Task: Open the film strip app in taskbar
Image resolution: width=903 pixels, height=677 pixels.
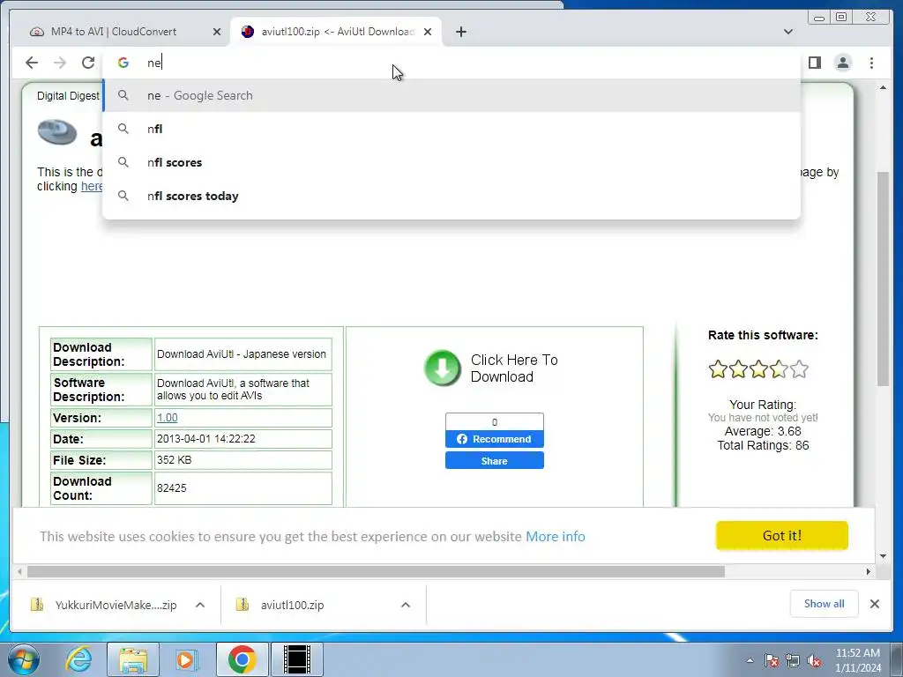Action: (x=296, y=659)
